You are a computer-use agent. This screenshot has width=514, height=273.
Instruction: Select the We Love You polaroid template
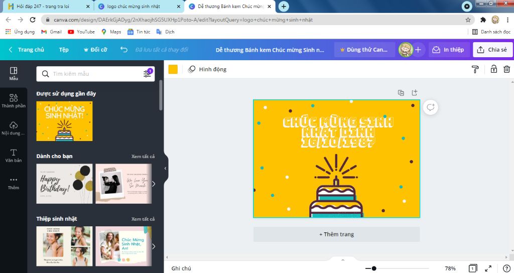pos(123,184)
